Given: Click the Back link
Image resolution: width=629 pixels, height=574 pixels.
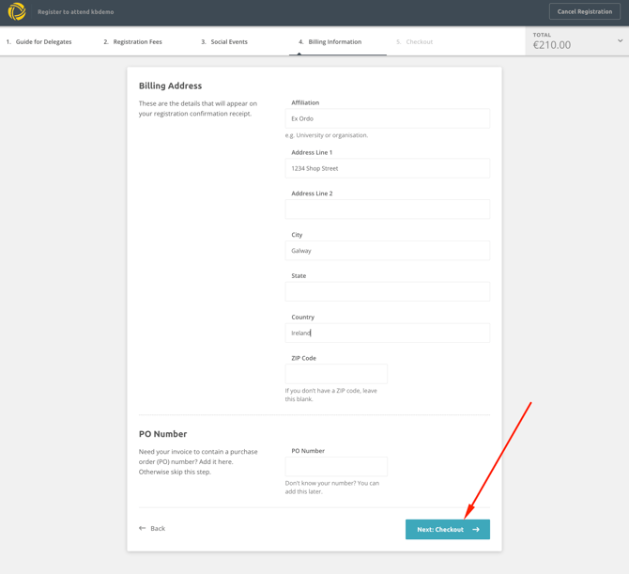Looking at the screenshot, I should [153, 528].
